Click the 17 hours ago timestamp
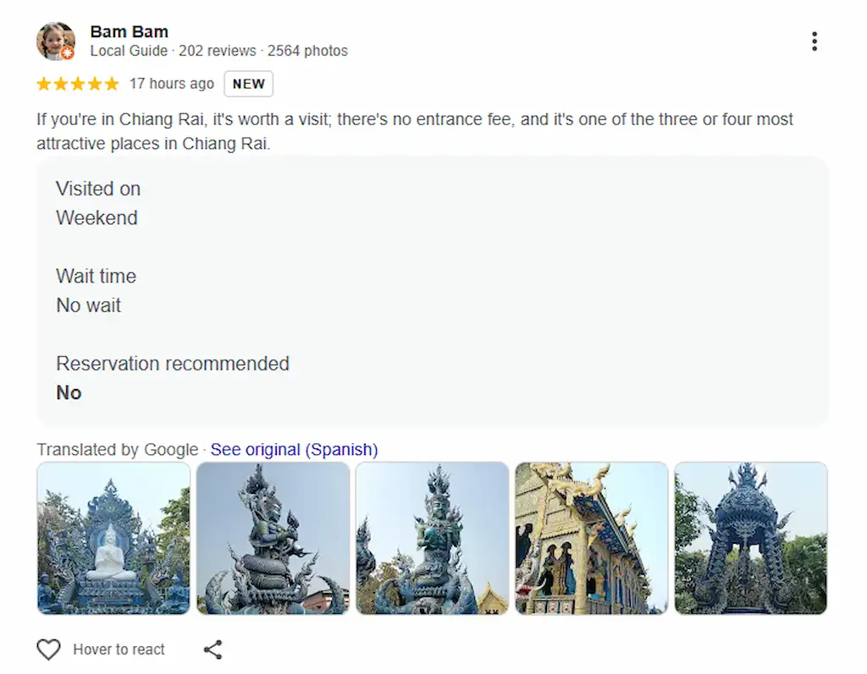 point(171,84)
